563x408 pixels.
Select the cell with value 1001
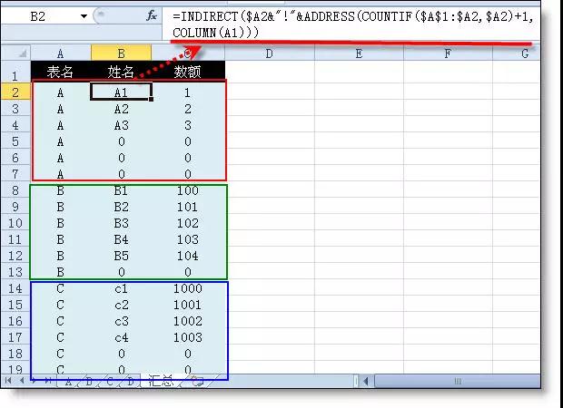pos(187,305)
